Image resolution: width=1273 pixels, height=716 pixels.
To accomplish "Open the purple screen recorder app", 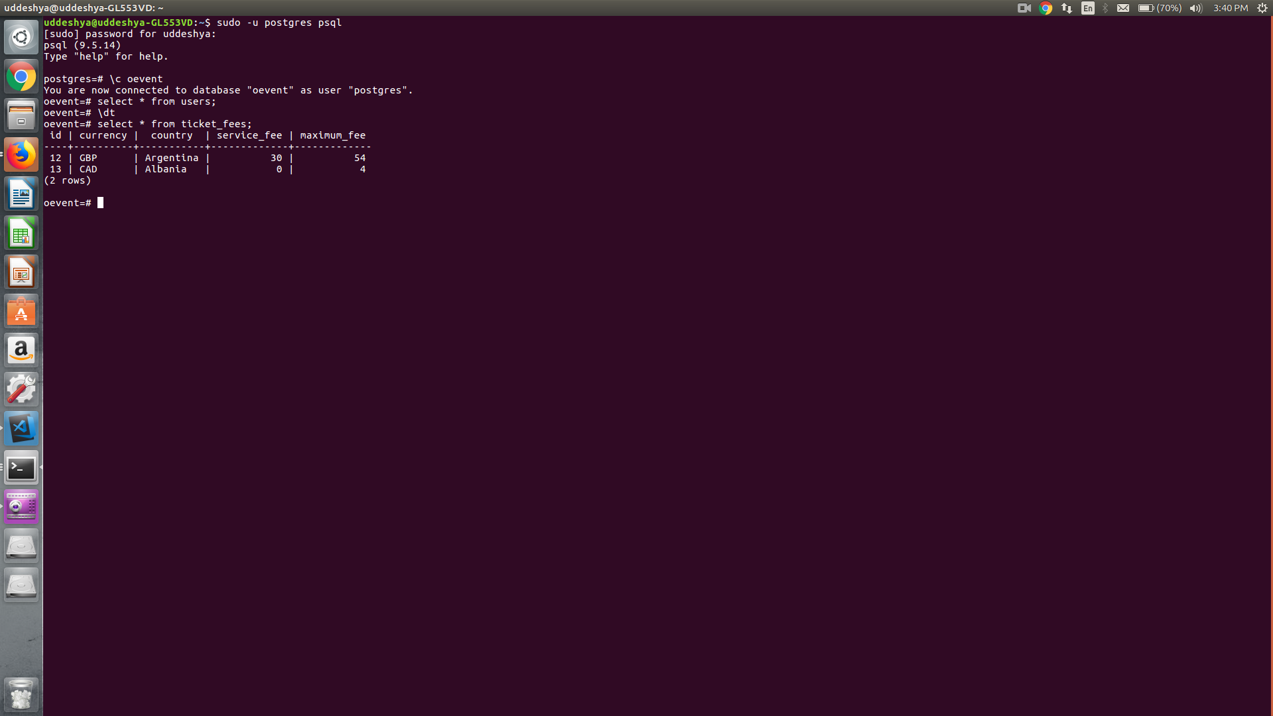I will tap(21, 507).
